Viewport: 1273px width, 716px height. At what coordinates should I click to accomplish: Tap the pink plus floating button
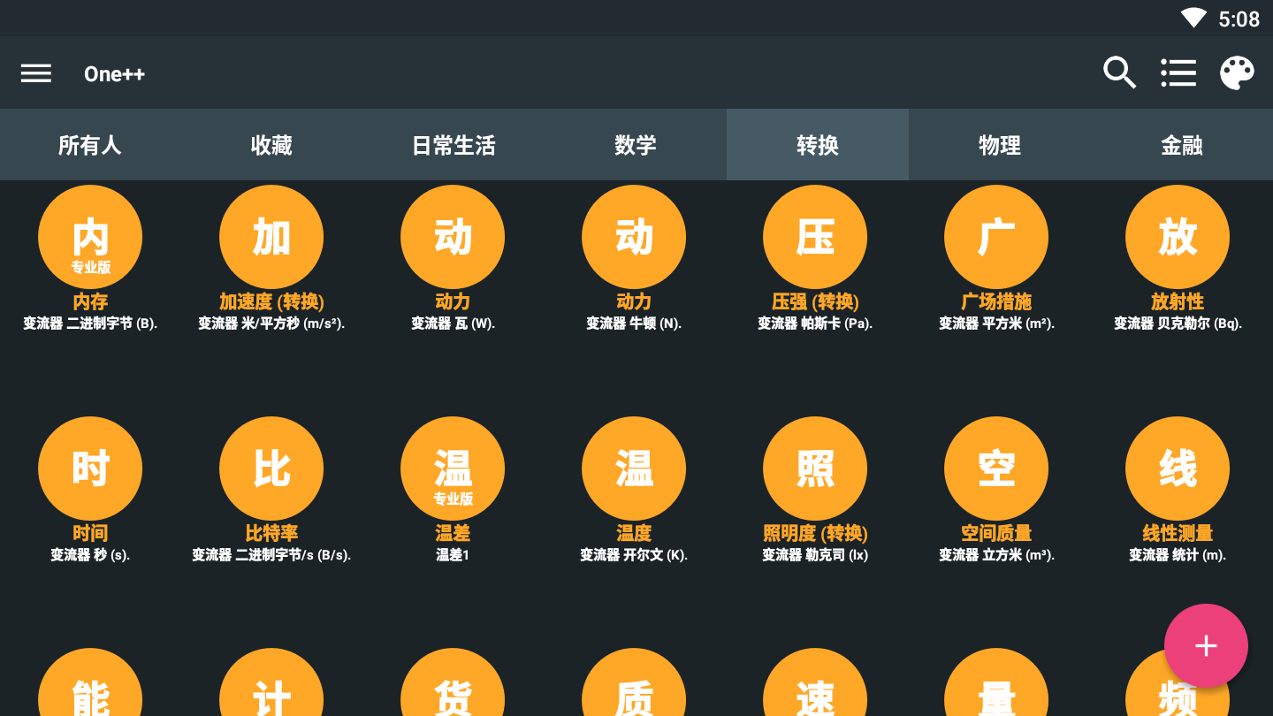point(1206,645)
